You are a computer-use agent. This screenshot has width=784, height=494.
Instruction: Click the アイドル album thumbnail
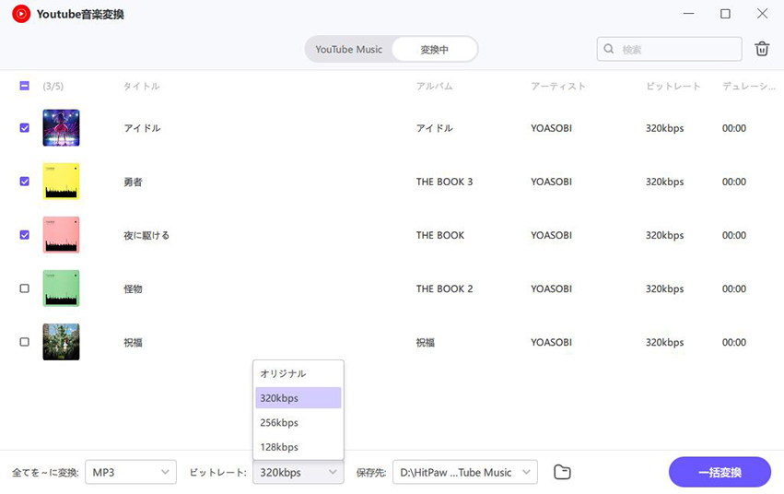click(61, 128)
